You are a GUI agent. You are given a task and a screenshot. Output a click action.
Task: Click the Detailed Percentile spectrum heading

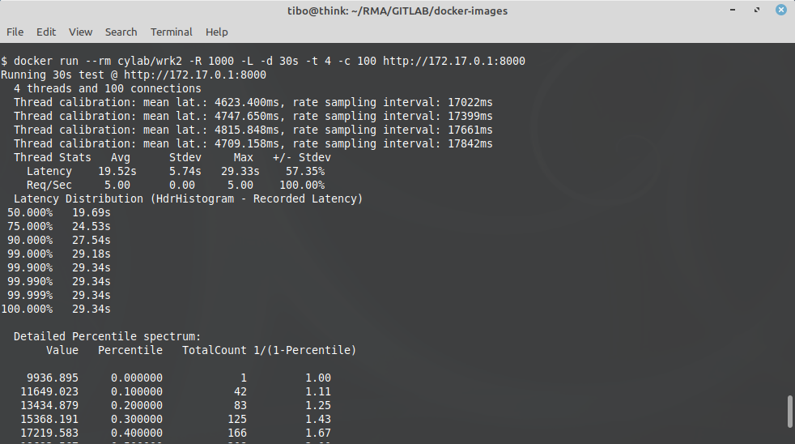pos(107,336)
